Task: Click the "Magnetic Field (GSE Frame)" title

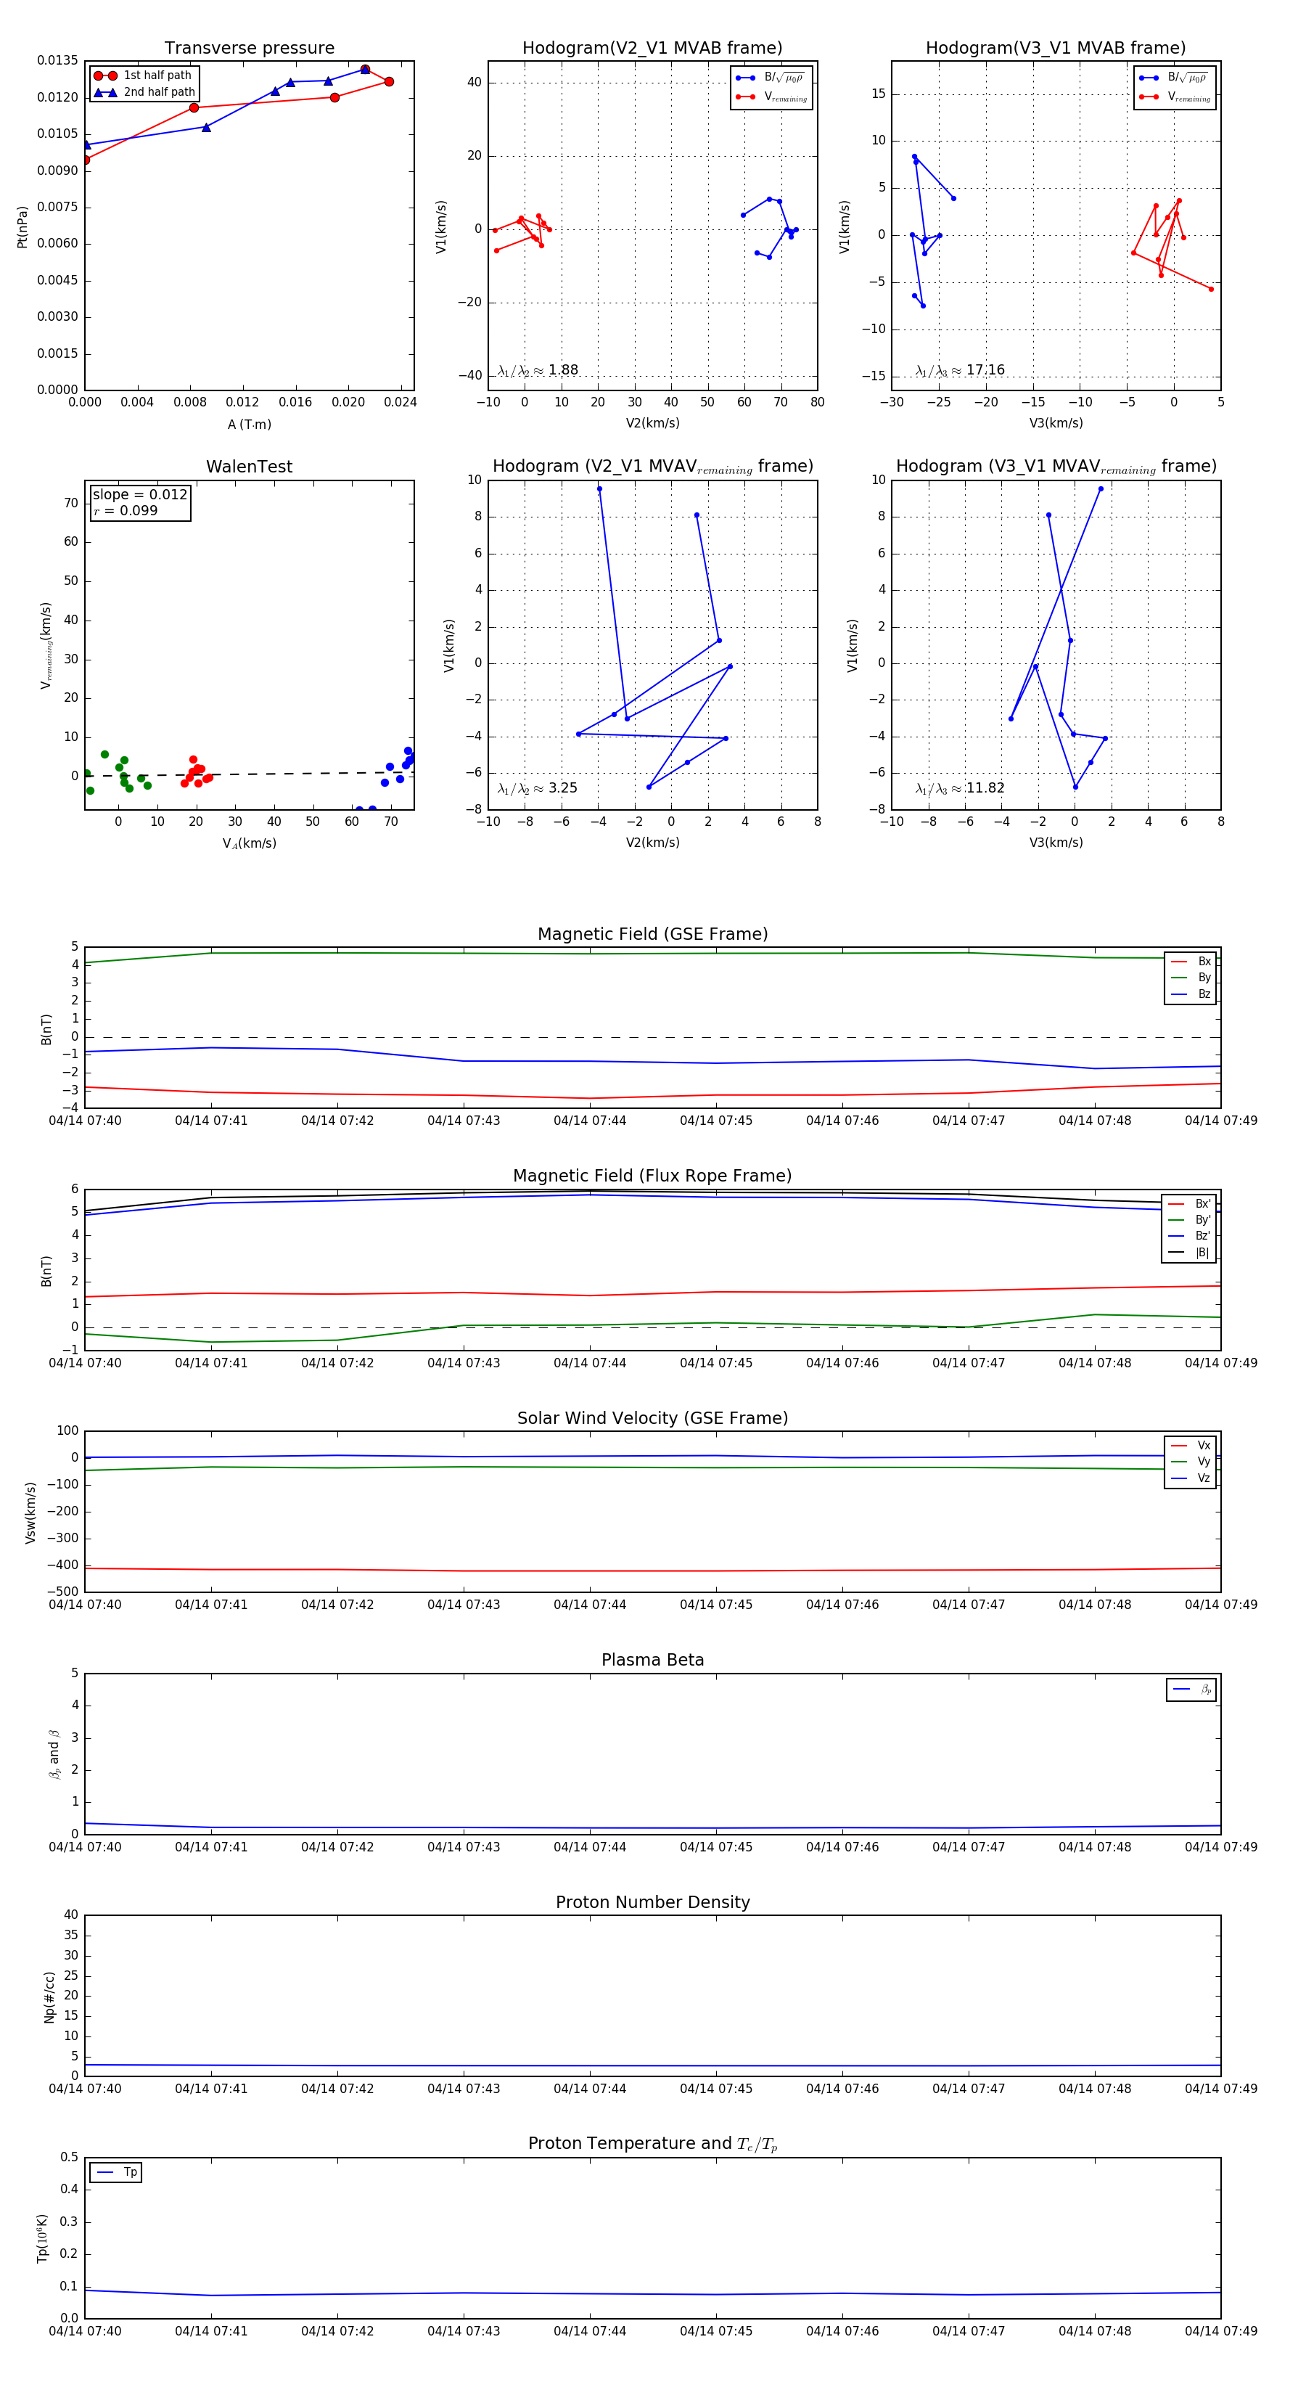Action: (x=652, y=934)
